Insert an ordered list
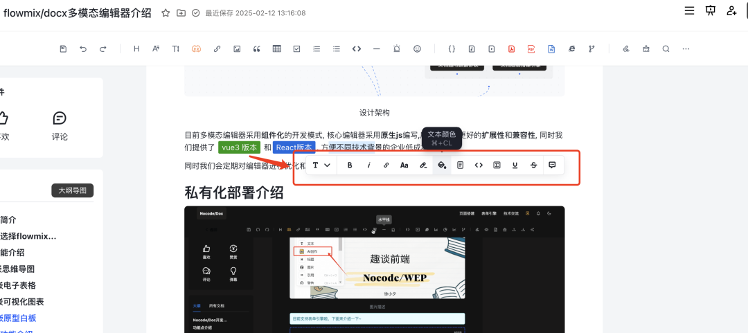Image resolution: width=748 pixels, height=333 pixels. [317, 48]
